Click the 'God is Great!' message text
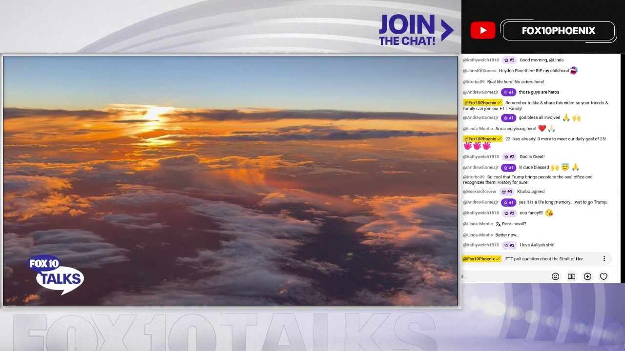Image resolution: width=625 pixels, height=351 pixels. 532,156
